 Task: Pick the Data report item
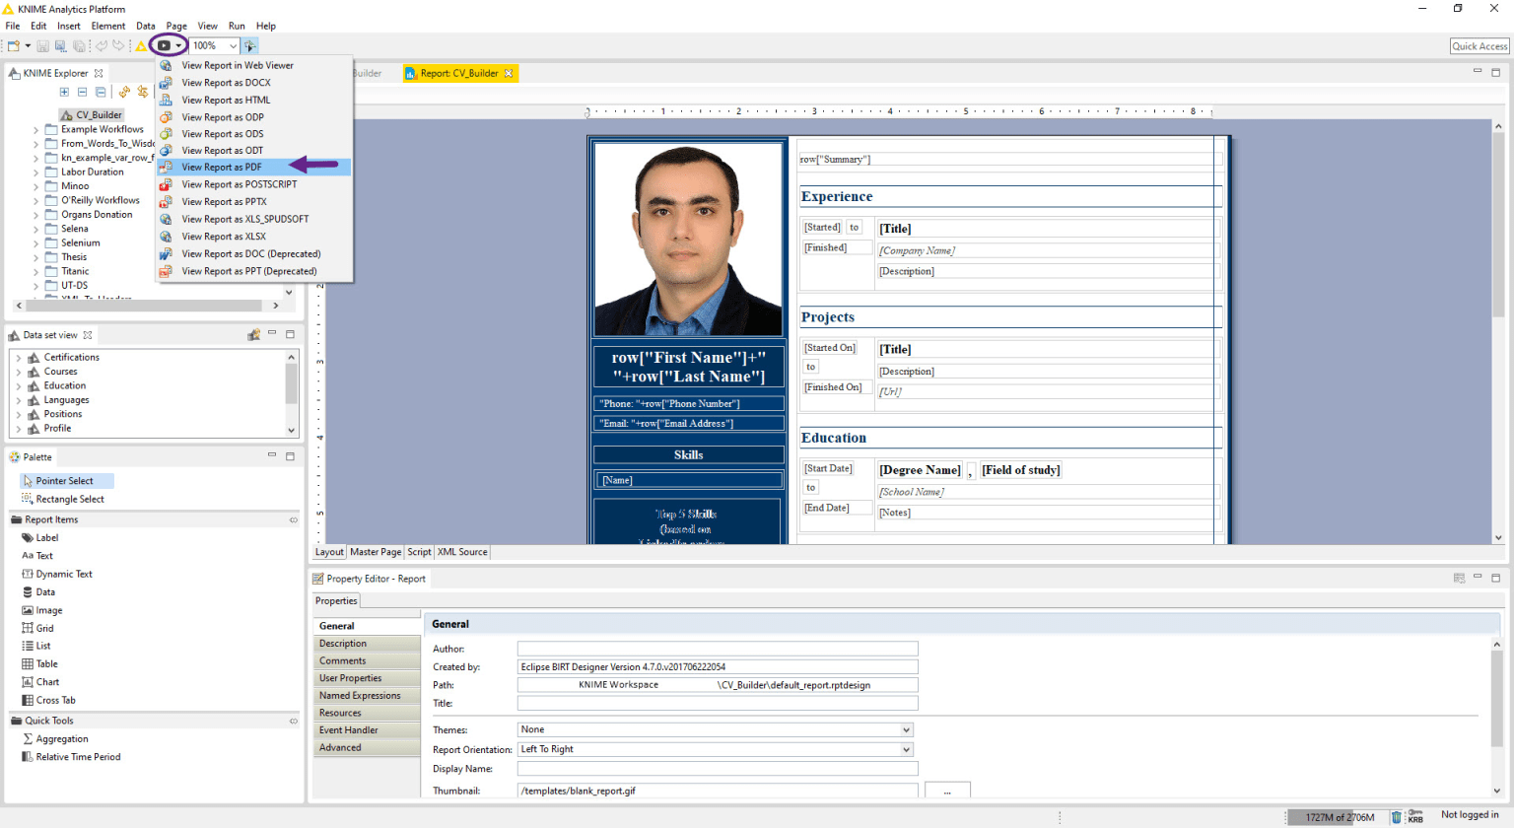pyautogui.click(x=38, y=592)
